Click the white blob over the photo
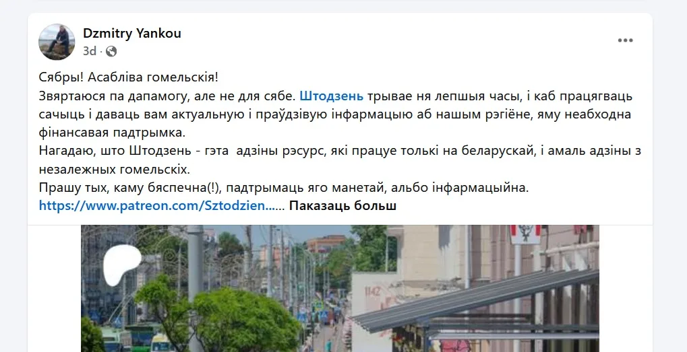Viewport: 687px width, 352px height. point(121,265)
